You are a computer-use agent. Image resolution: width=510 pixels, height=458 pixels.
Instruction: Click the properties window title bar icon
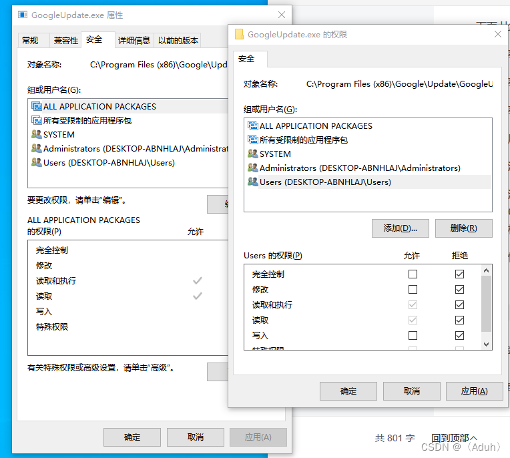click(x=23, y=15)
